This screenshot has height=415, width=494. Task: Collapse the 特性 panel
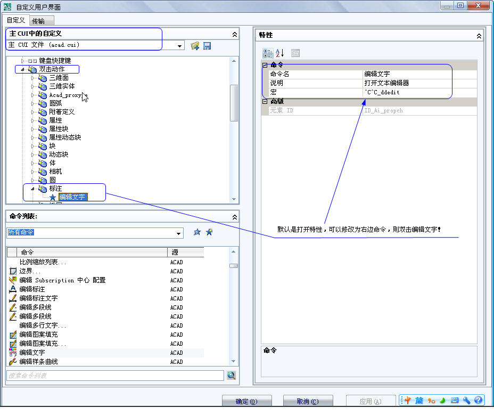[479, 36]
